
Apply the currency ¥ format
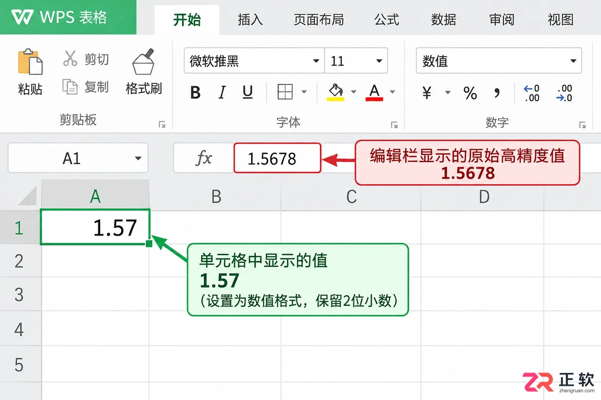pos(427,92)
